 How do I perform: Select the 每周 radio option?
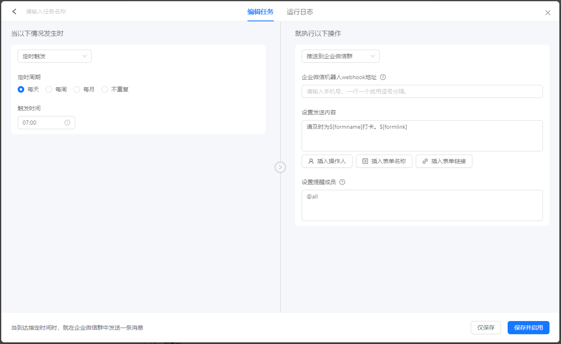tap(56, 89)
